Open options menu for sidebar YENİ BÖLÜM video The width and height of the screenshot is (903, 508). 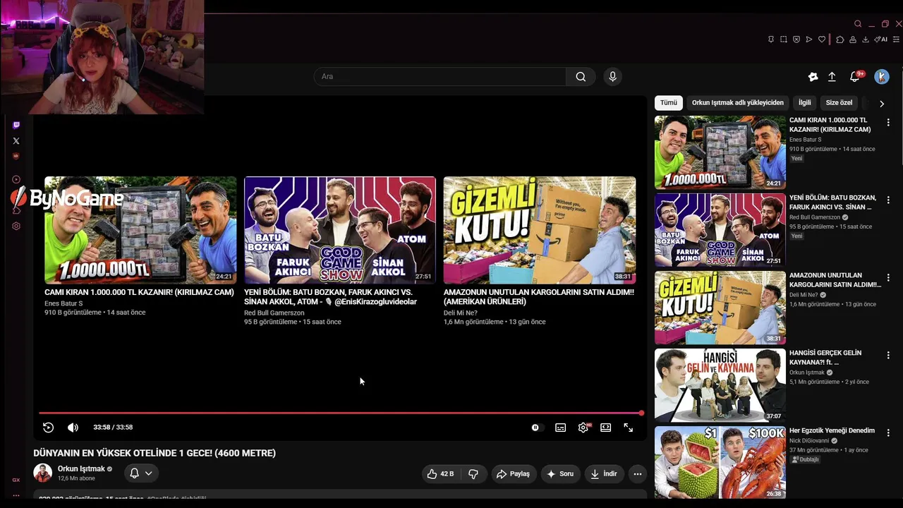click(x=888, y=200)
